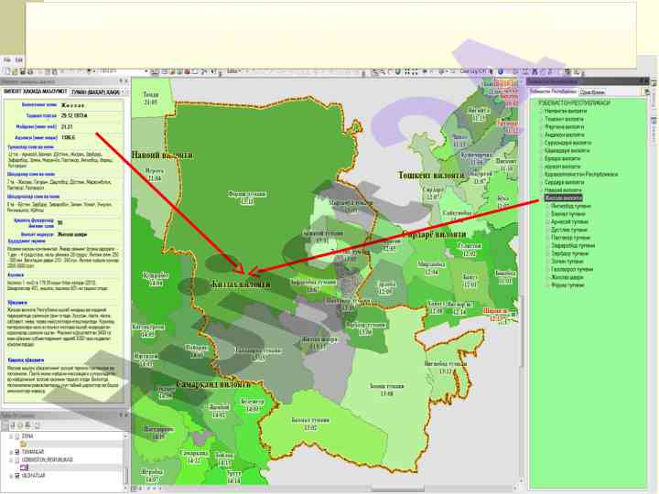Switch to ТУМАН (ШАҲАР) ҲАҚИДА tab
The image size is (659, 494).
tap(96, 93)
